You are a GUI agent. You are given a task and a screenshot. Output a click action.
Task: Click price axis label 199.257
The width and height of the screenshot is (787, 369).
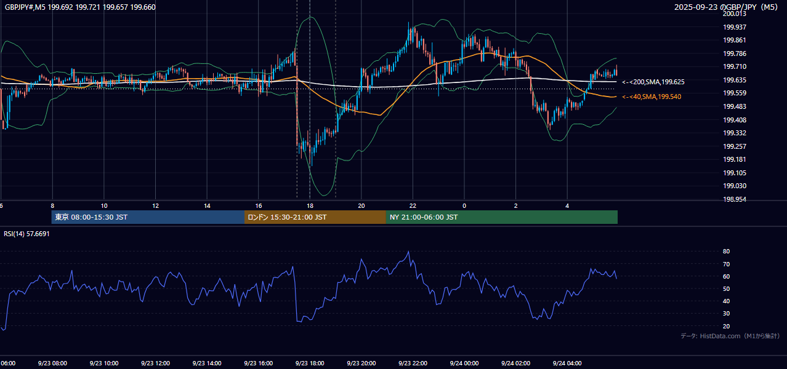click(x=735, y=146)
